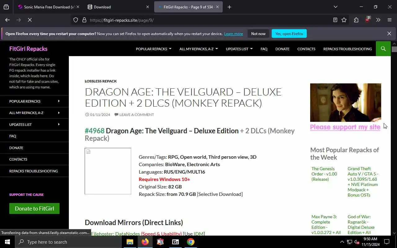Click the Donate to FitGirl button
This screenshot has height=248, width=397.
(34, 208)
